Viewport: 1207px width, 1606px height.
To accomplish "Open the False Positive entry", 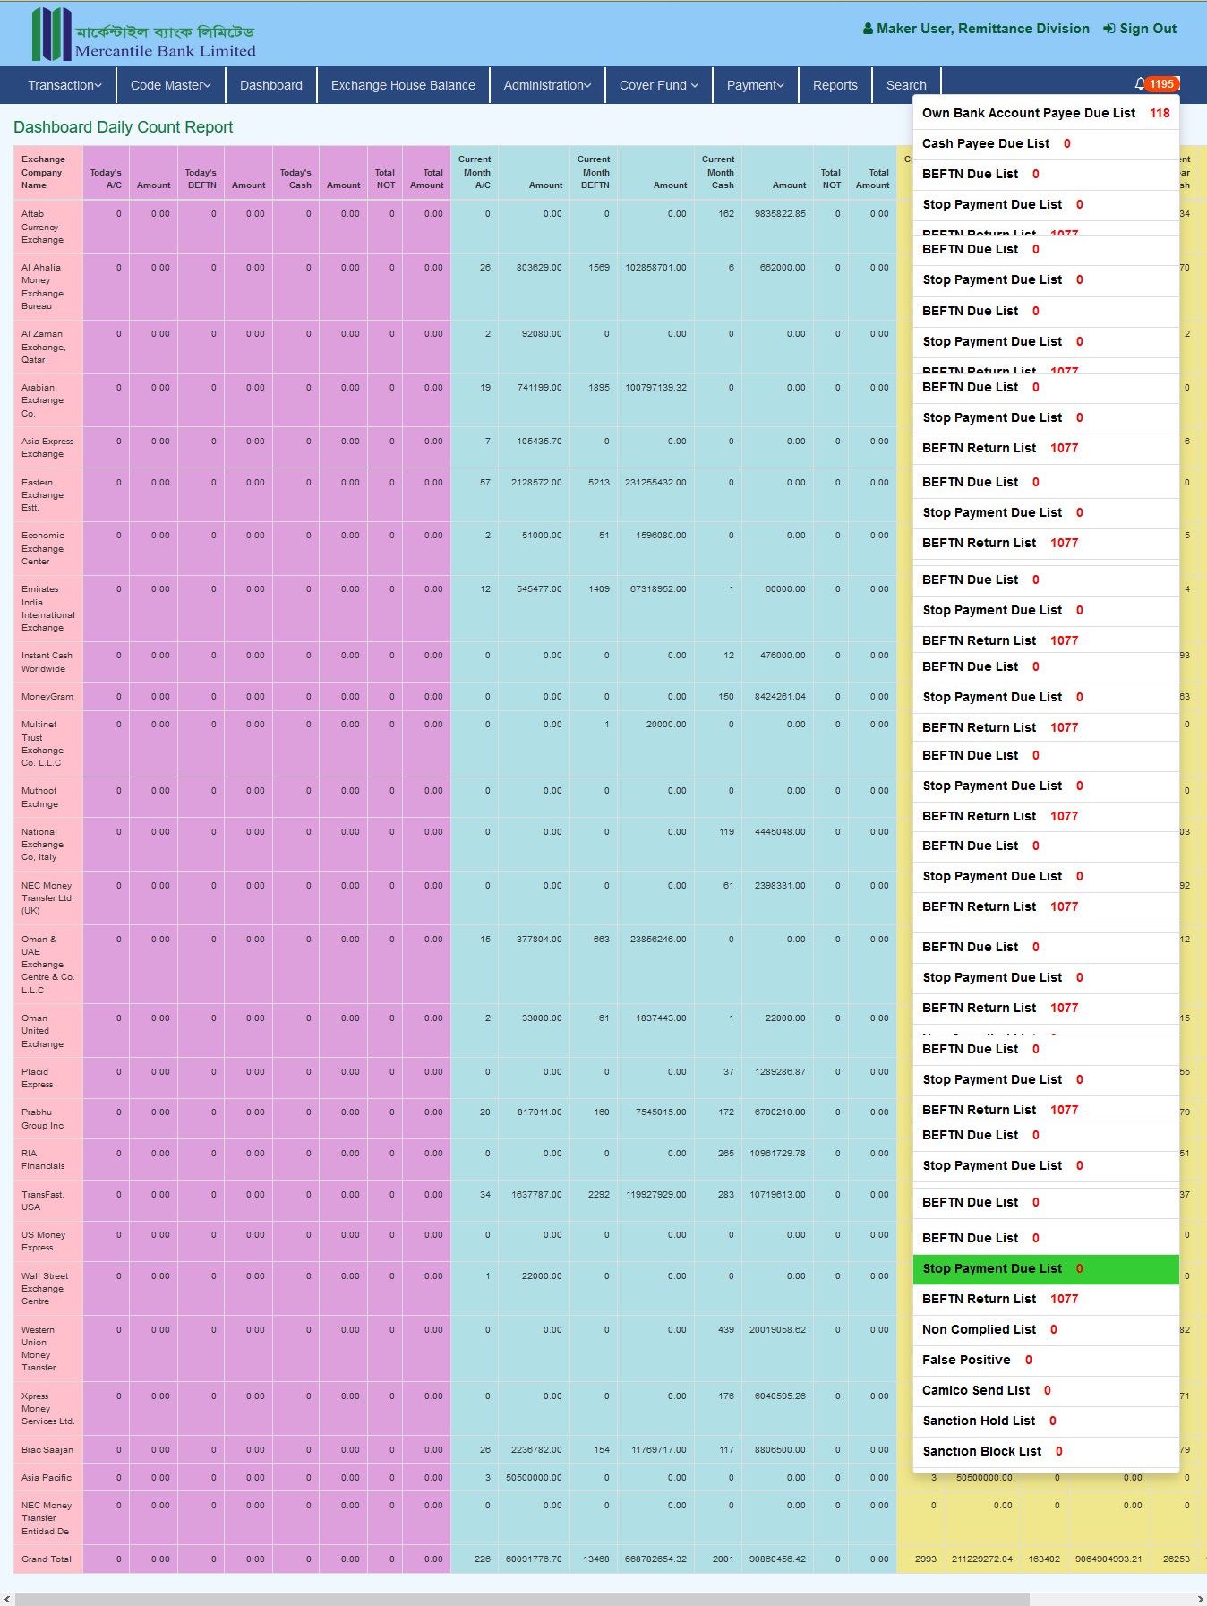I will (x=1046, y=1360).
